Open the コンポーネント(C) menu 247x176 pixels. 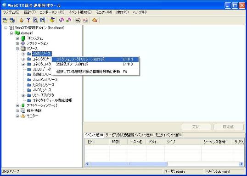tap(52, 12)
